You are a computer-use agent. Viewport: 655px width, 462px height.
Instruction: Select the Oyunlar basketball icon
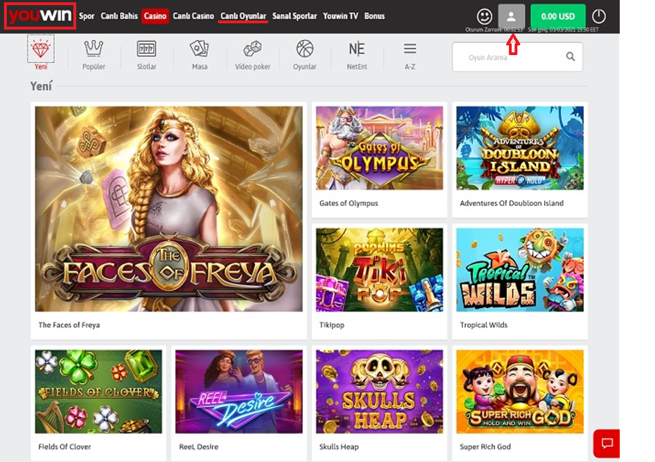coord(305,48)
